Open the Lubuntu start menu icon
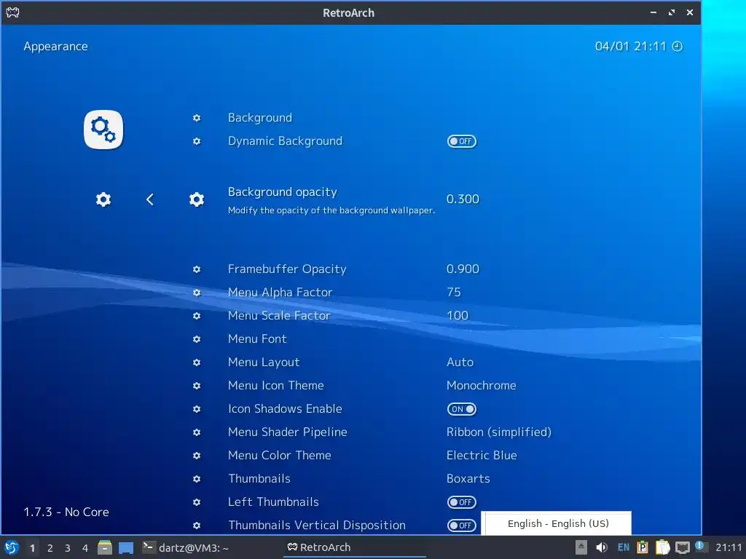Image resolution: width=746 pixels, height=559 pixels. click(x=12, y=547)
